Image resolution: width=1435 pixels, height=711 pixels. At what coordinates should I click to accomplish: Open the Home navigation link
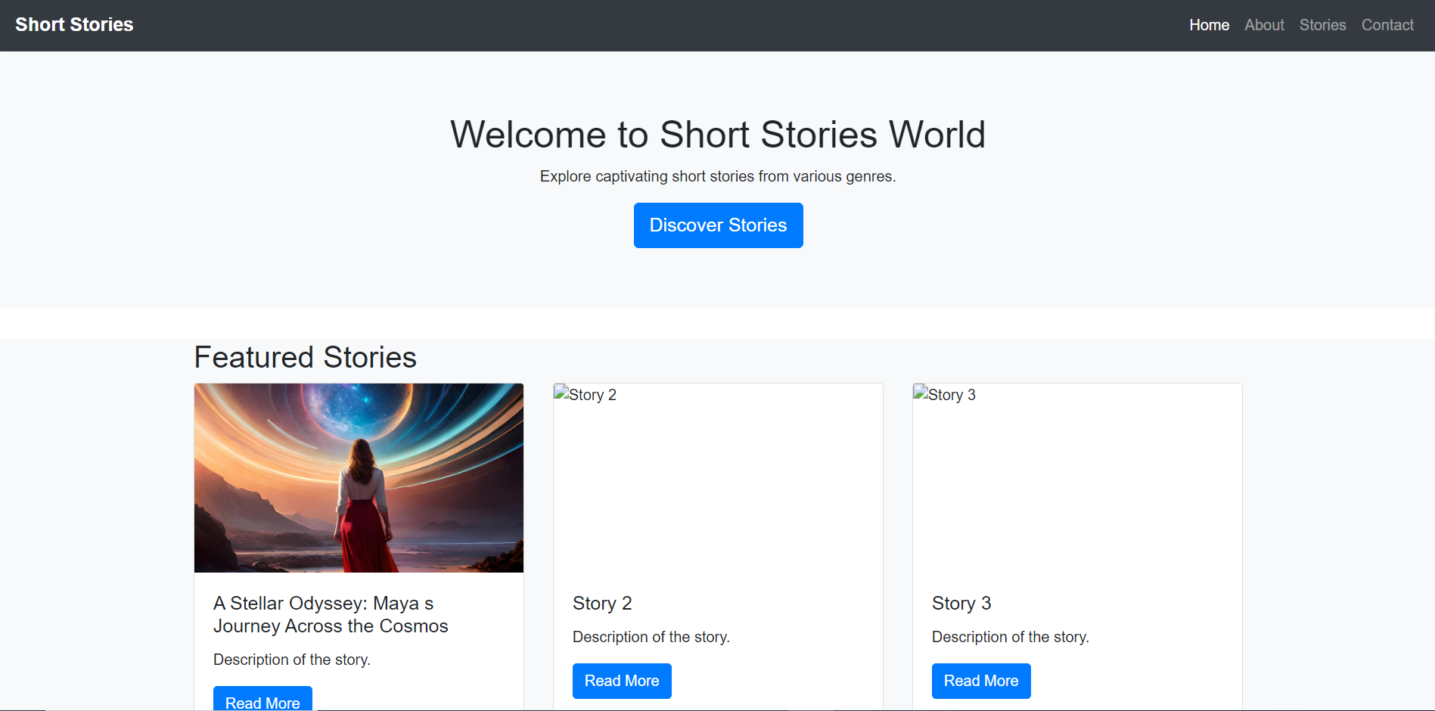[x=1209, y=24]
